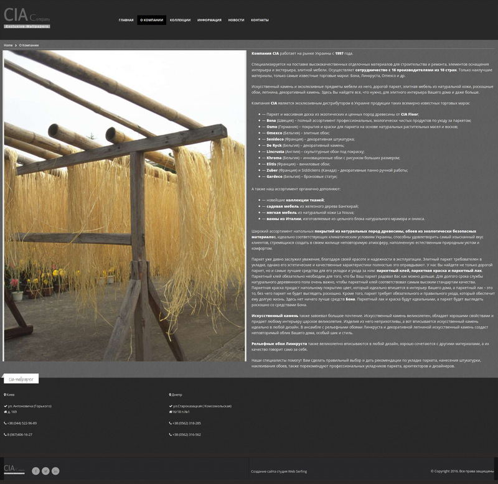Open the НОВОСТИ menu item
498x484 pixels.
[x=236, y=20]
